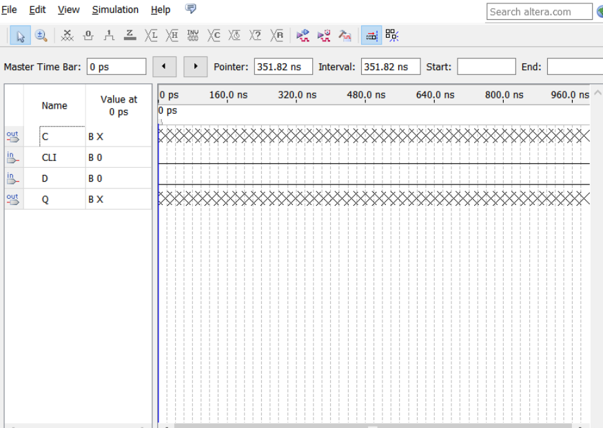603x428 pixels.
Task: Click the Pointer value field
Action: [x=283, y=67]
